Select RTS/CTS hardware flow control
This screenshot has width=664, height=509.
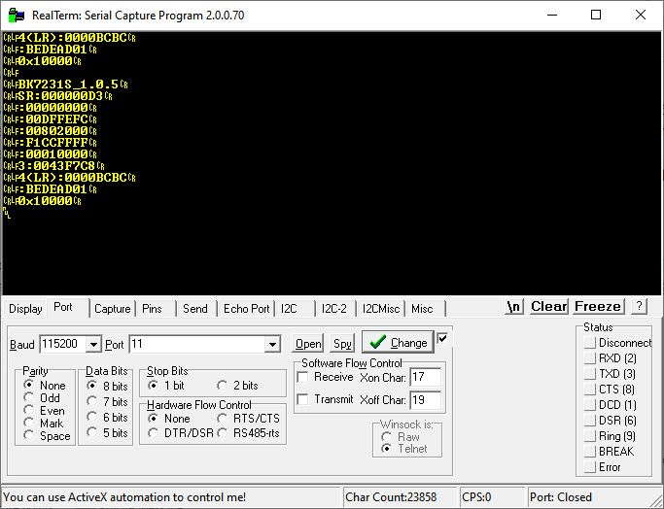point(249,419)
